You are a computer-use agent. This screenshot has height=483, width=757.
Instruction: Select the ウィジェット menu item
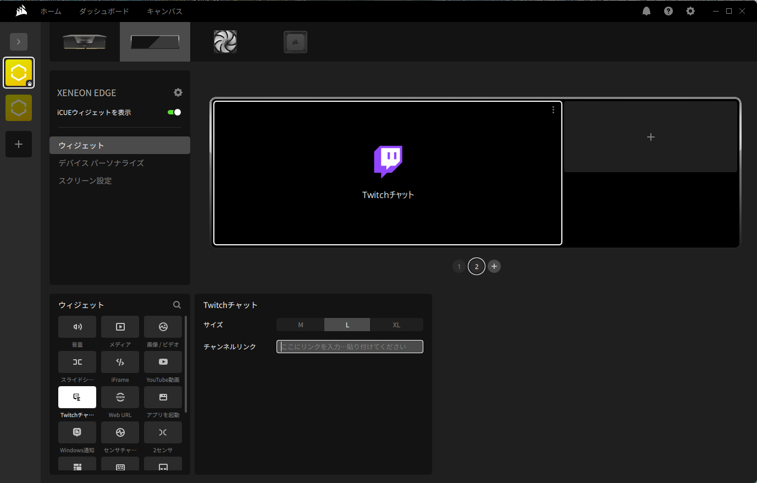(120, 145)
